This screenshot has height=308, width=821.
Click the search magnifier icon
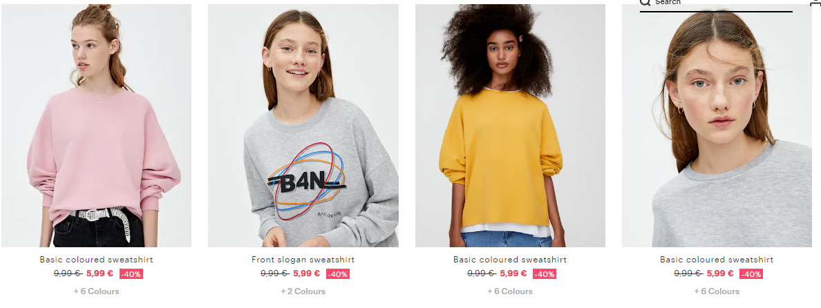click(645, 2)
